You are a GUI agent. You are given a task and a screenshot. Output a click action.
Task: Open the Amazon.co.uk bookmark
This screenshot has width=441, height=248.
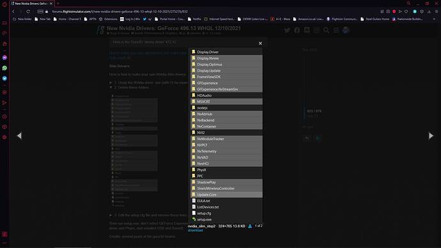tap(308, 19)
